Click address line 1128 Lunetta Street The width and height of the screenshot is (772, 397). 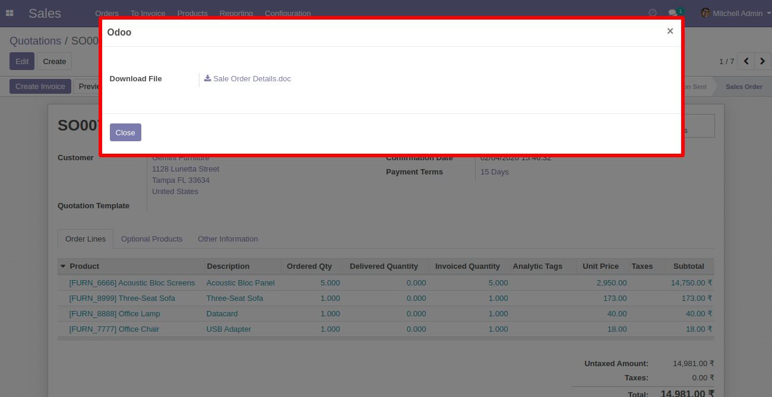point(185,169)
